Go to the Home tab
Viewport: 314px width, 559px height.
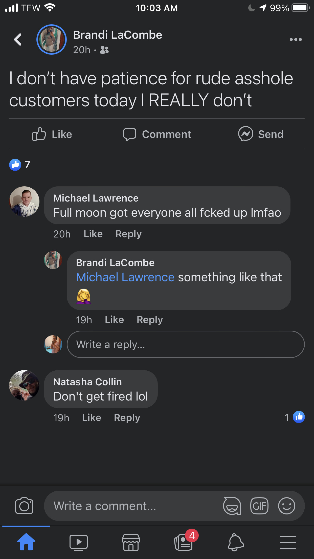tap(26, 542)
